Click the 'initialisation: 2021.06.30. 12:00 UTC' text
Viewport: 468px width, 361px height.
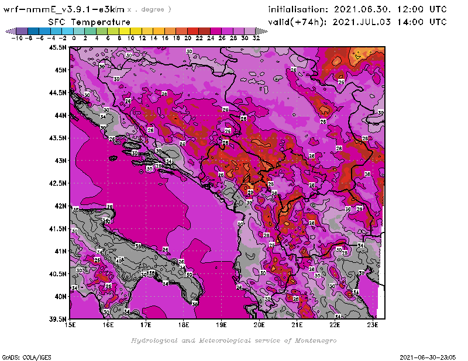(357, 9)
